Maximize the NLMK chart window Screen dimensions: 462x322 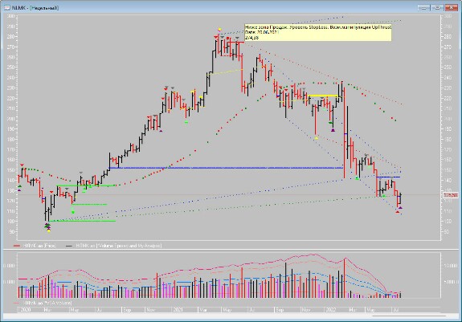[437, 8]
